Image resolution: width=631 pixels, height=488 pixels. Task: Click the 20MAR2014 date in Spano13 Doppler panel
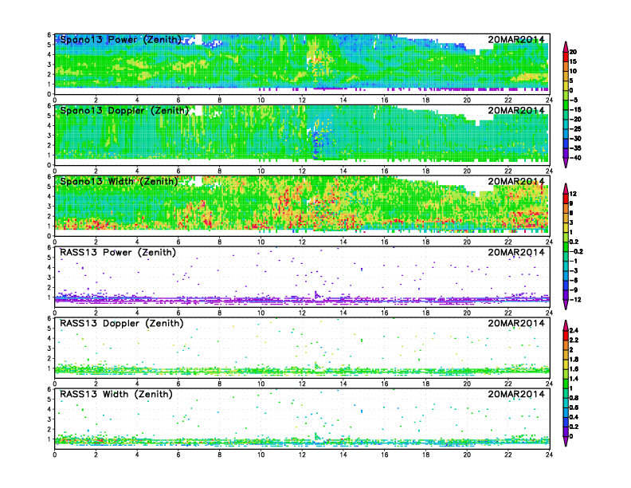516,110
